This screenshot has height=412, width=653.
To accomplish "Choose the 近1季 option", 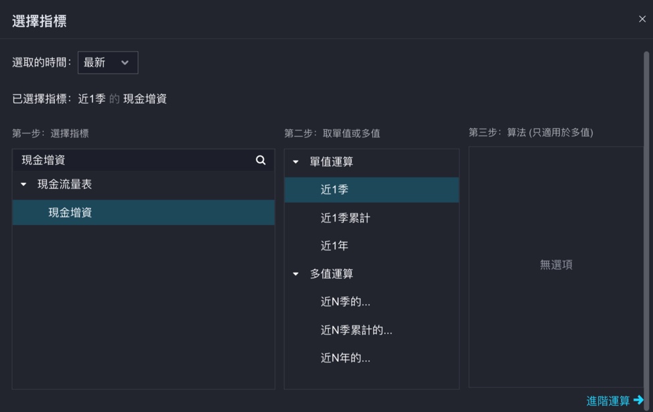I will tap(334, 190).
